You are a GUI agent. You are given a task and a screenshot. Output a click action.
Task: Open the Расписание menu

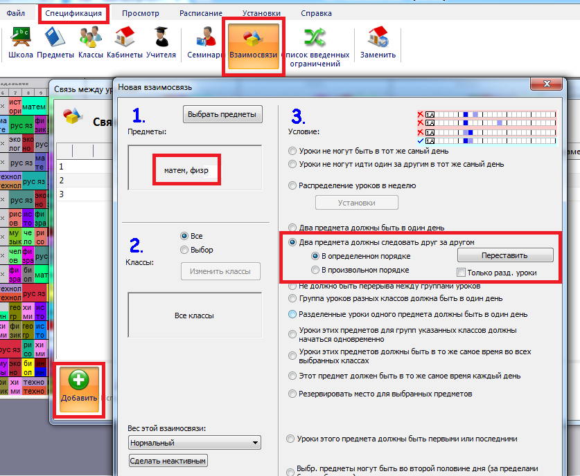click(x=201, y=13)
